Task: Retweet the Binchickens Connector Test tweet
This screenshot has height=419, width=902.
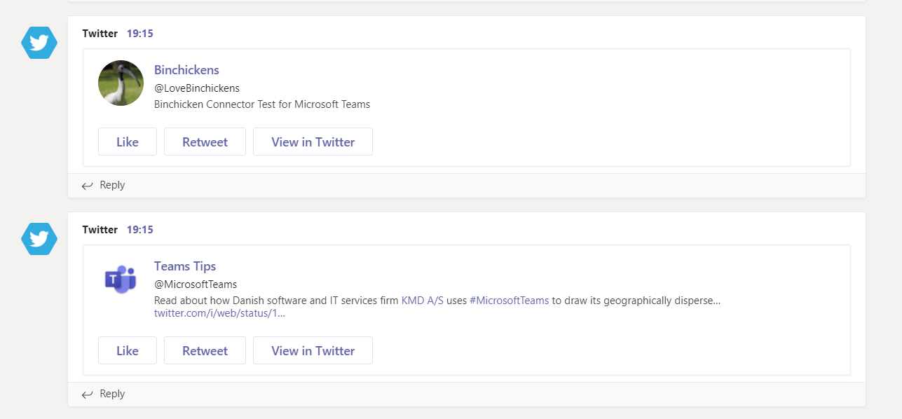Action: click(x=205, y=142)
